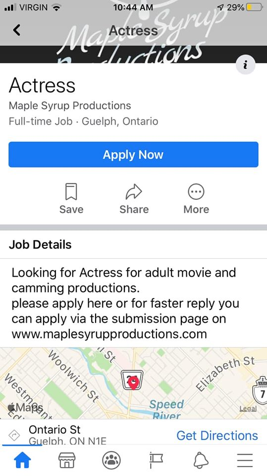267x476 pixels.
Task: Open the Legal link on the map
Action: pos(248,409)
